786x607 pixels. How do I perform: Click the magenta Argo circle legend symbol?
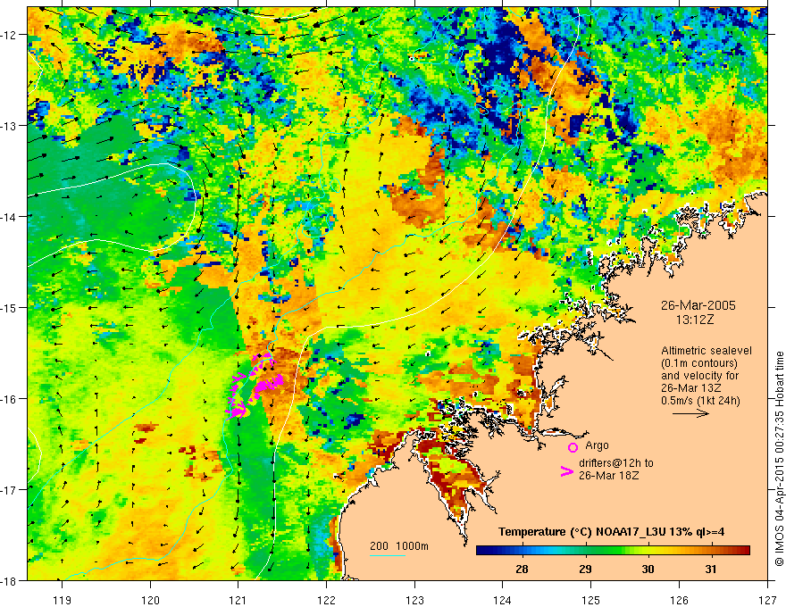click(573, 447)
